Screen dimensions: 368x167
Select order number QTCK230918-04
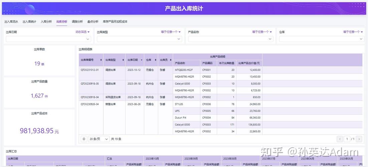tap(90, 97)
